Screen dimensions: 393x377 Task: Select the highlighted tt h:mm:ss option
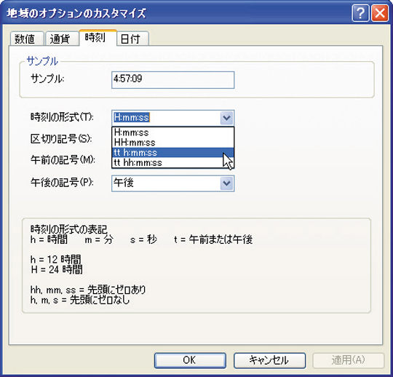[x=172, y=152]
